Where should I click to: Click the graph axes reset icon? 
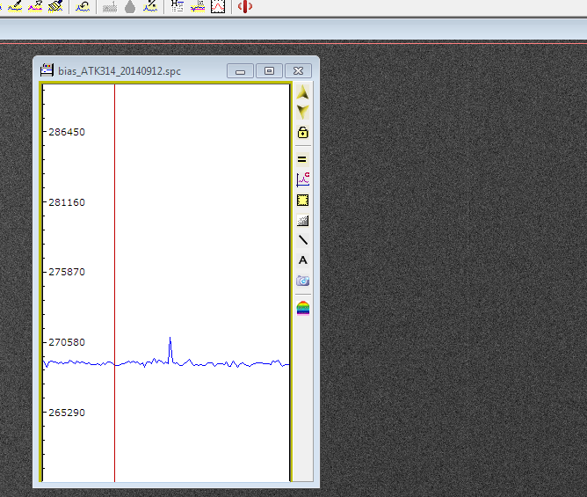point(302,179)
